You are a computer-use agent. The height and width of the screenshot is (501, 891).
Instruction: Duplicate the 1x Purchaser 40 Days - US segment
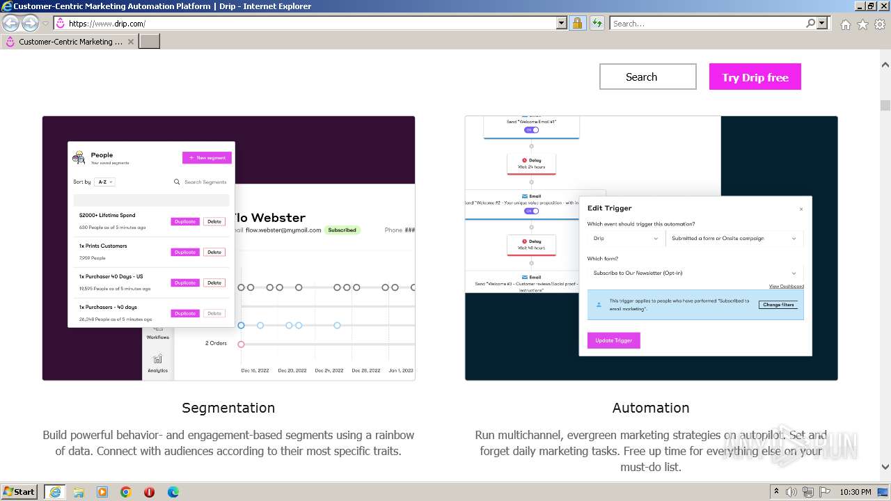pyautogui.click(x=185, y=283)
